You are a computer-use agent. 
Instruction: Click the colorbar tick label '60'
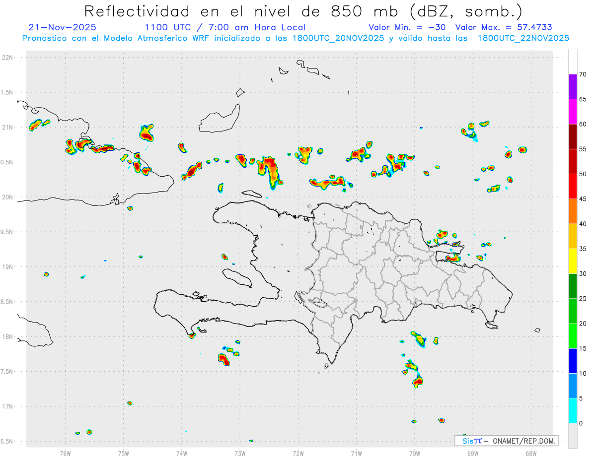[583, 124]
